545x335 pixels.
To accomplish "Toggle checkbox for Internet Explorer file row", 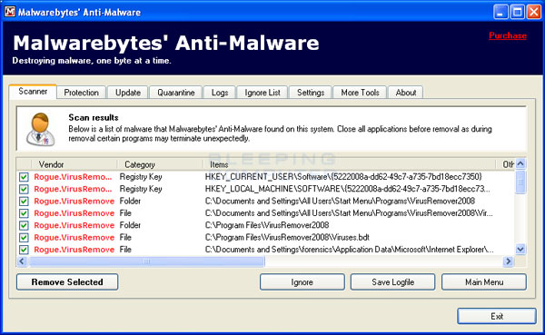I will (24, 250).
